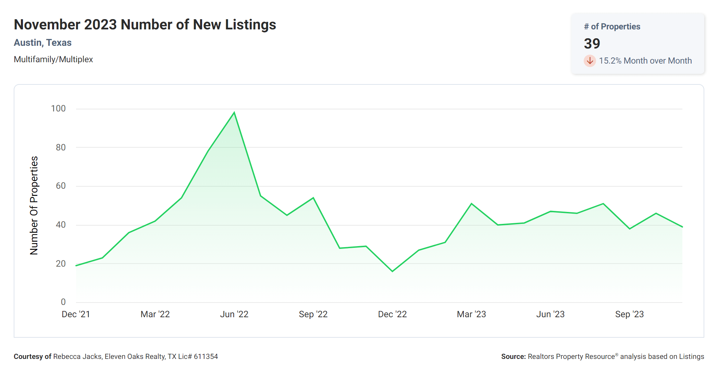718x376 pixels.
Task: Click the 'Multifamily/Multiplex' label
Action: [x=53, y=59]
